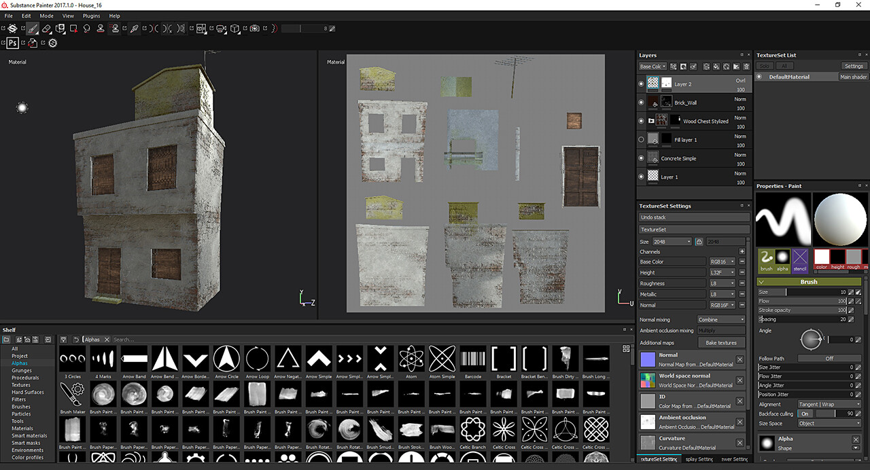The image size is (870, 470).
Task: Click the add mask icon in Layers
Action: click(x=682, y=67)
